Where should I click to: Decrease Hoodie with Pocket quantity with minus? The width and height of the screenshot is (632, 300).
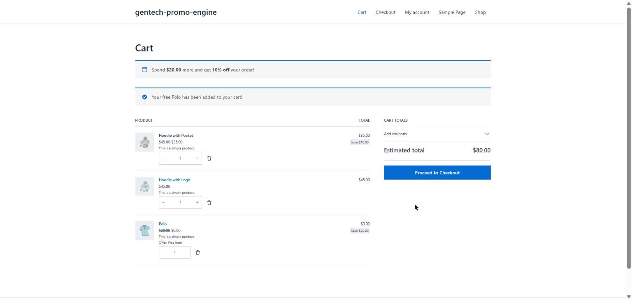(x=164, y=158)
